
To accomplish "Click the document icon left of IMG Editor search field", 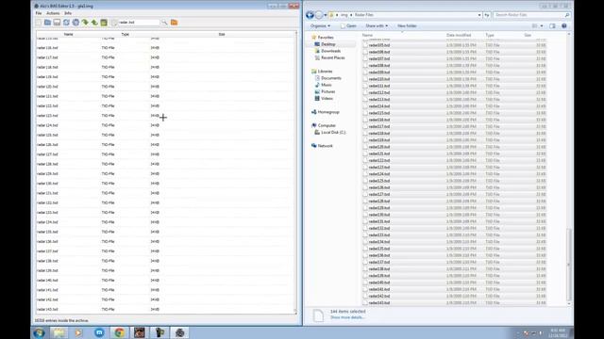I will coord(114,23).
